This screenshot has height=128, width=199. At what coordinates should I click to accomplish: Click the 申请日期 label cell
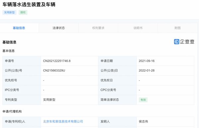(x=117, y=61)
